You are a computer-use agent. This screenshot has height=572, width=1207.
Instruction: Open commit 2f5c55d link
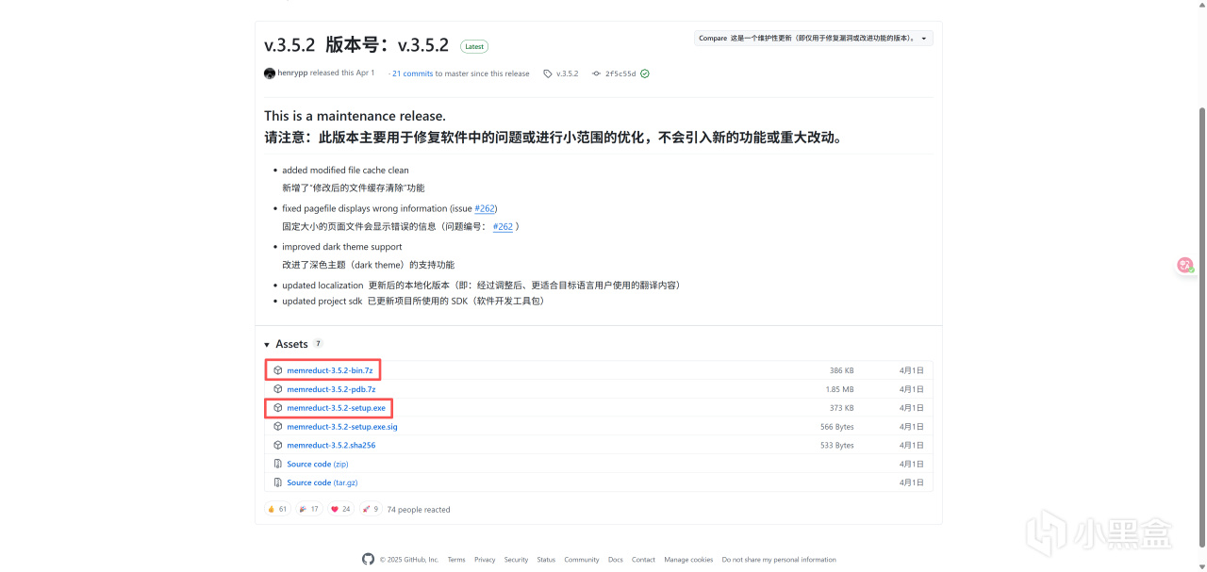[620, 74]
